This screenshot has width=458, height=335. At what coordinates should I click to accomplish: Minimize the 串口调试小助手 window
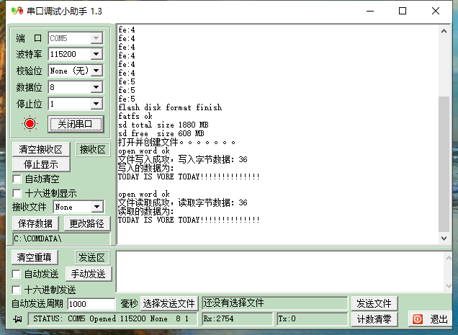click(x=370, y=11)
